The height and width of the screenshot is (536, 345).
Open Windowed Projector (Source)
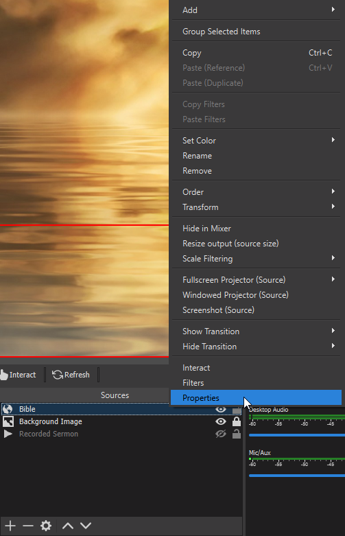[x=257, y=294]
